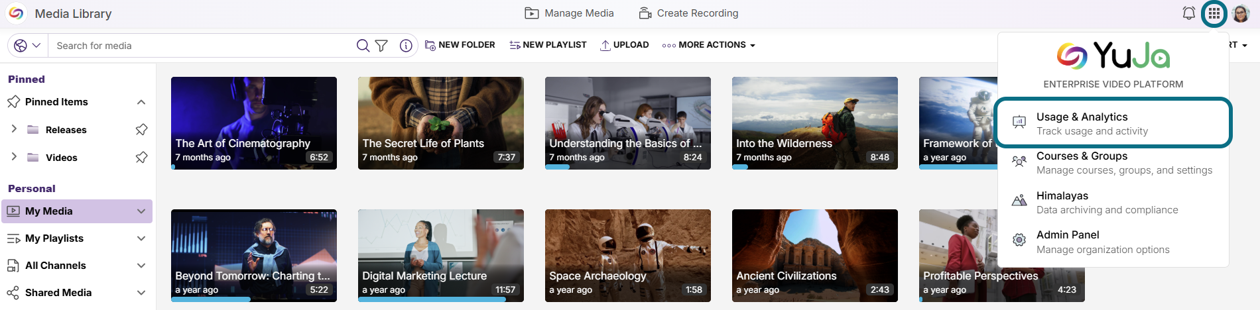The image size is (1260, 310).
Task: Click the magnifier search icon
Action: point(363,46)
